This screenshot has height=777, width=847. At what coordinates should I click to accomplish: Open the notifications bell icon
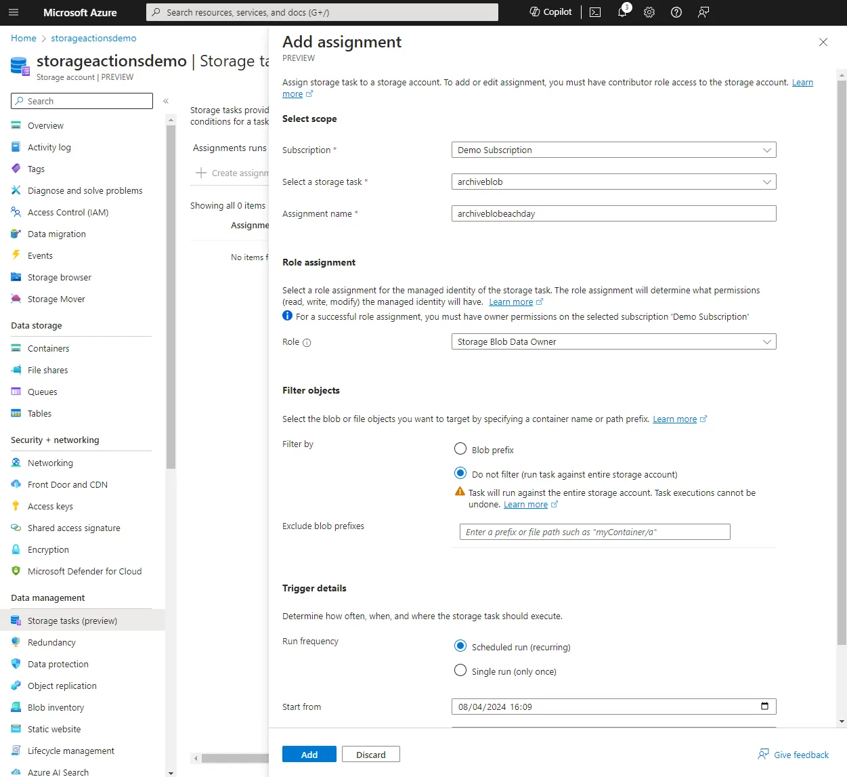622,12
